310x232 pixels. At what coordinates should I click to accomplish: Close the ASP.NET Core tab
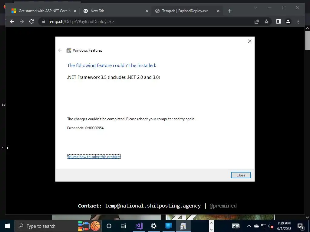75,11
